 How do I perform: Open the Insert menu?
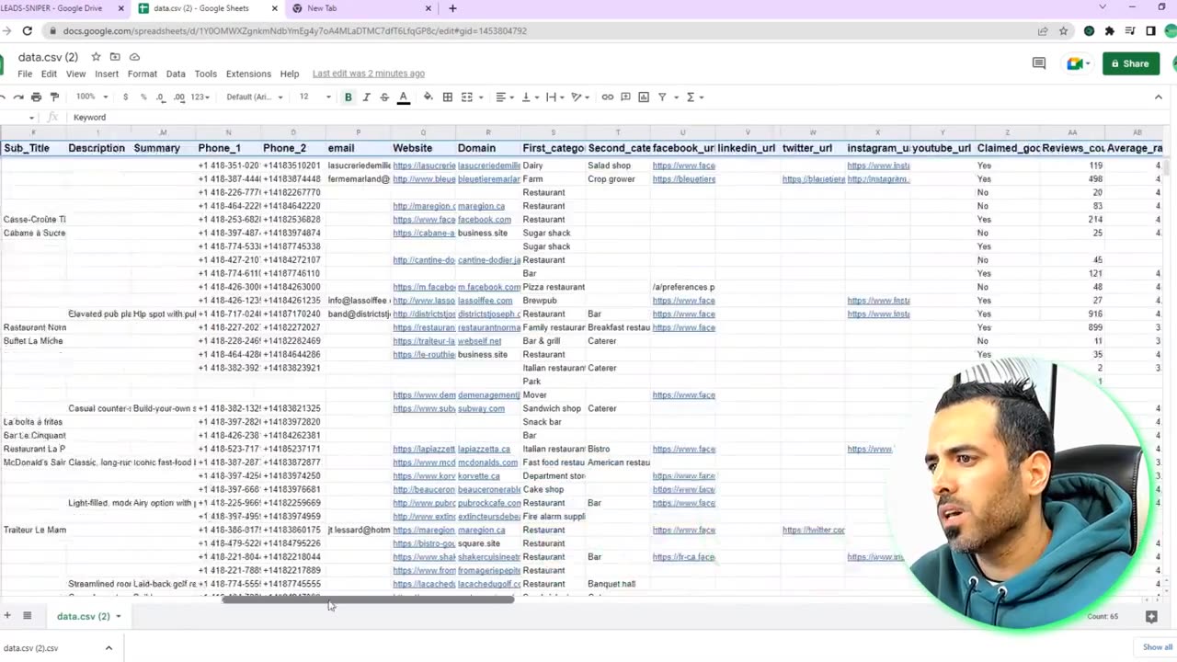click(107, 74)
